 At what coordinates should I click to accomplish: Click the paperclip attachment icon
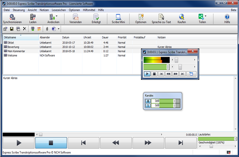47,29
